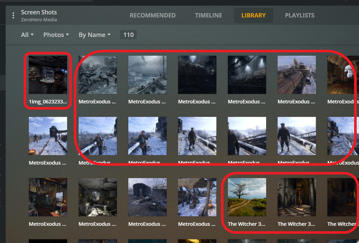Open MetroExodus thumbnail of tracks with fire barrel
359x243 pixels.
pyautogui.click(x=48, y=136)
